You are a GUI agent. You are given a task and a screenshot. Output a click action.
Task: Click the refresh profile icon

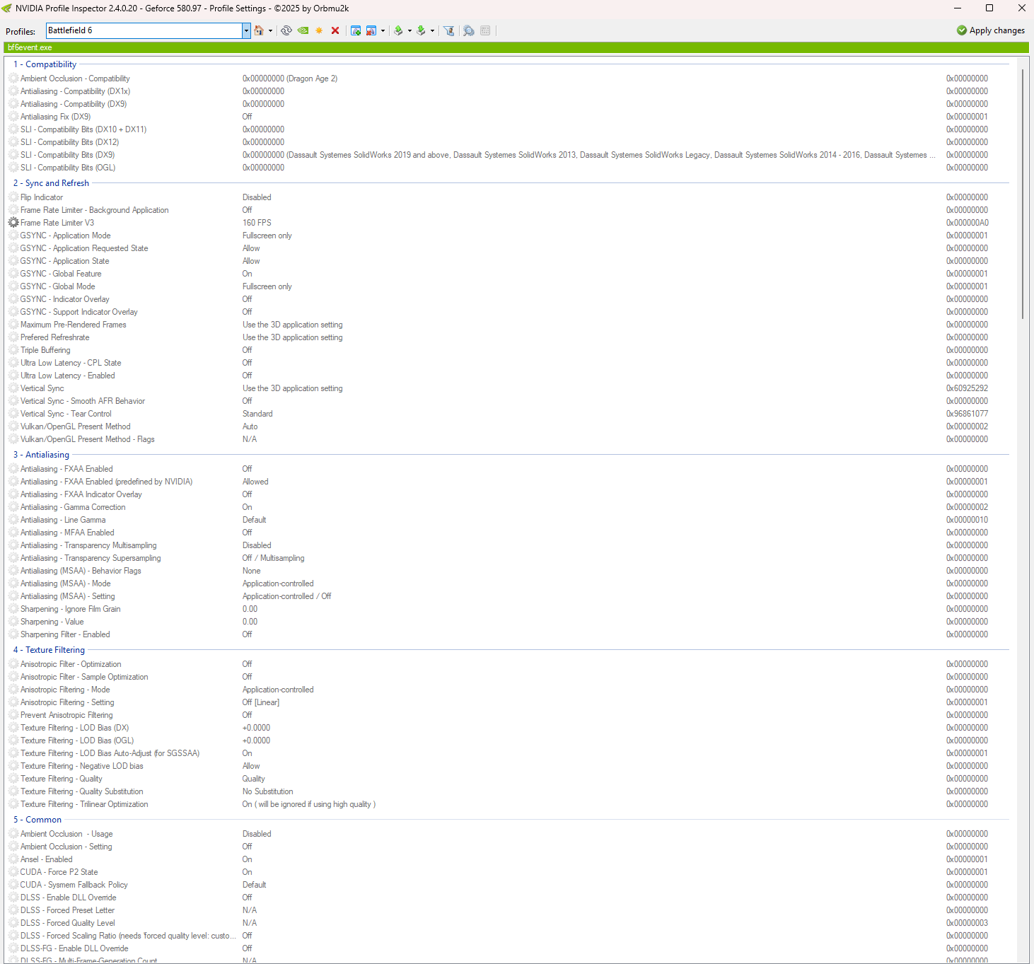(286, 30)
